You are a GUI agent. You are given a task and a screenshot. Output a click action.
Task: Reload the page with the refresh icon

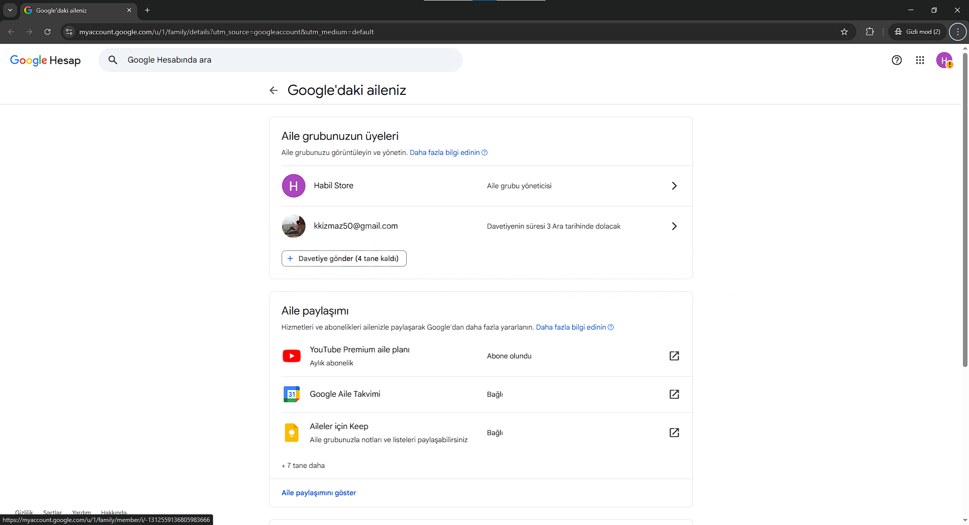click(47, 32)
